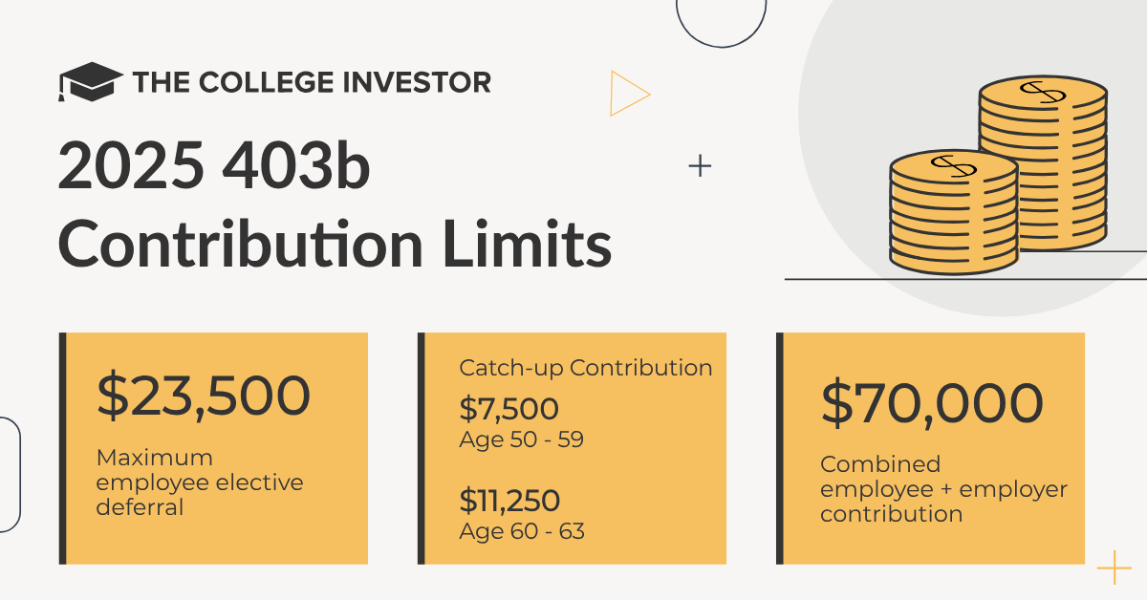Image resolution: width=1147 pixels, height=600 pixels.
Task: Select the $7,500 catch-up amount
Action: tap(509, 409)
